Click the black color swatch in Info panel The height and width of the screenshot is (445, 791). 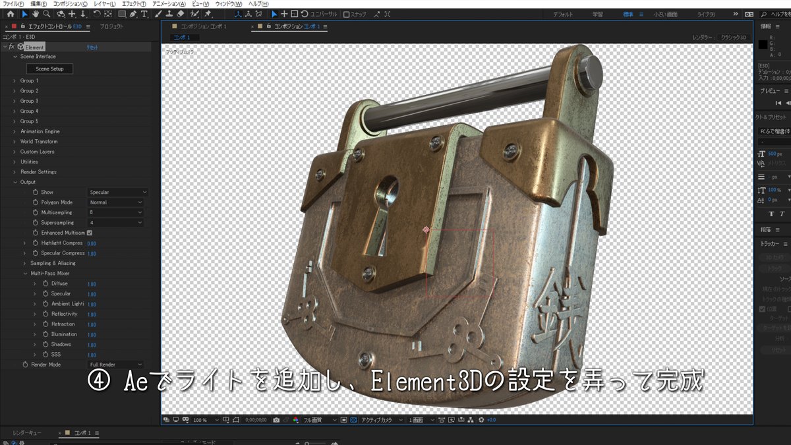[763, 45]
